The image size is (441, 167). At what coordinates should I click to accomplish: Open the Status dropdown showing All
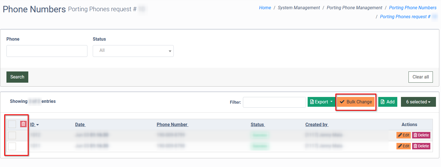tap(133, 51)
